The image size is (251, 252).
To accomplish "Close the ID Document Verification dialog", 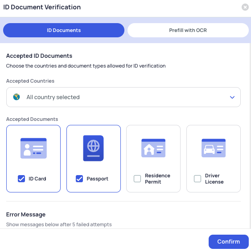I will [x=245, y=7].
